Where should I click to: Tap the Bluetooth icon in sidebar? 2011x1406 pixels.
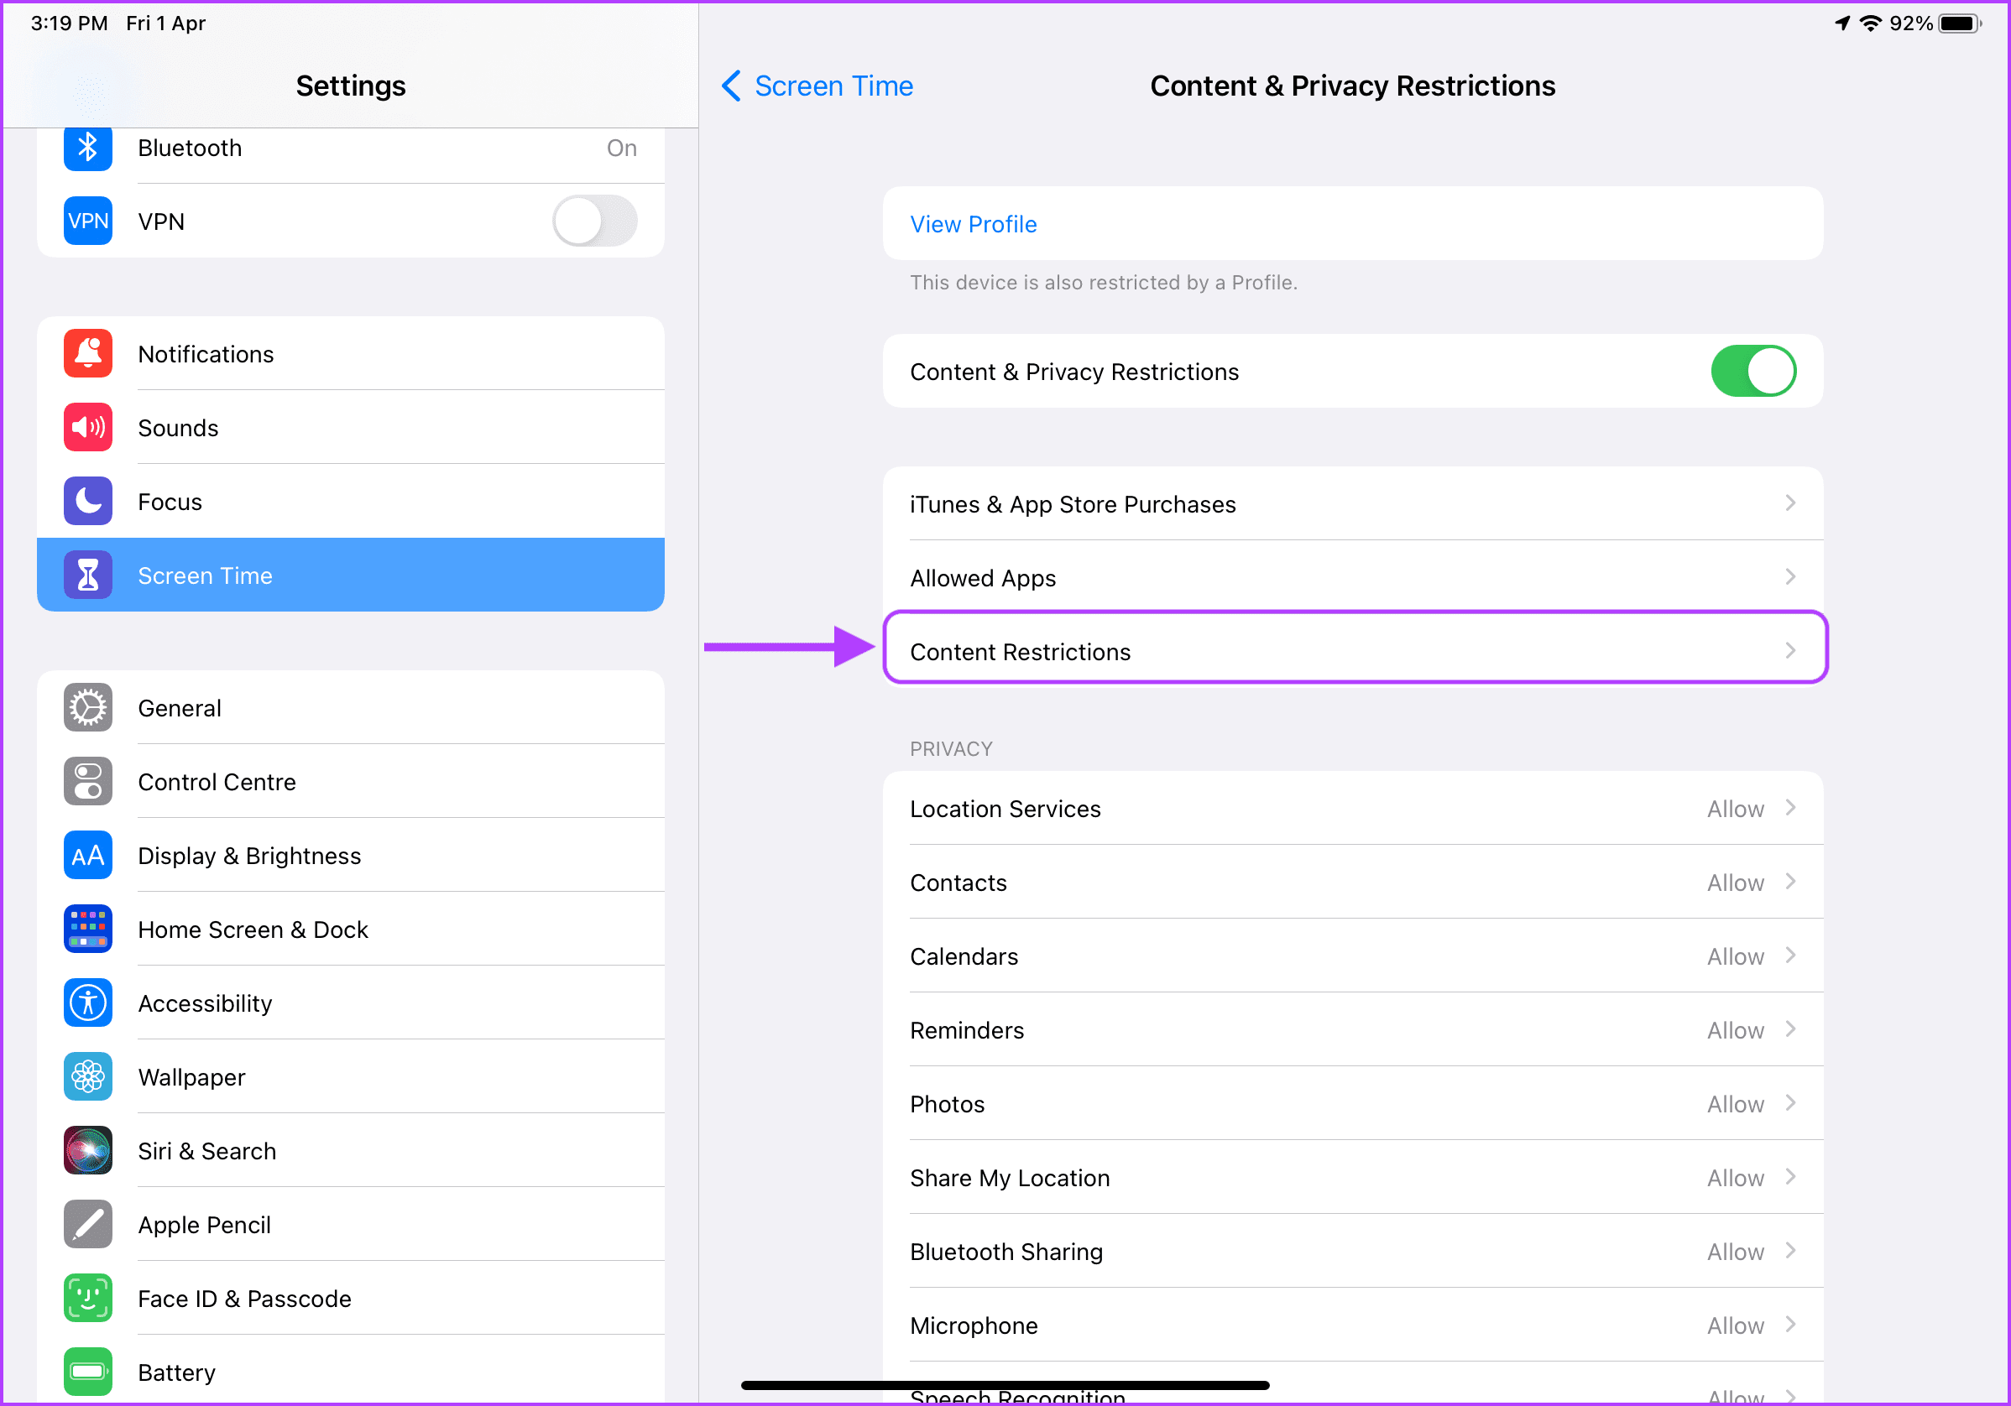pyautogui.click(x=87, y=148)
